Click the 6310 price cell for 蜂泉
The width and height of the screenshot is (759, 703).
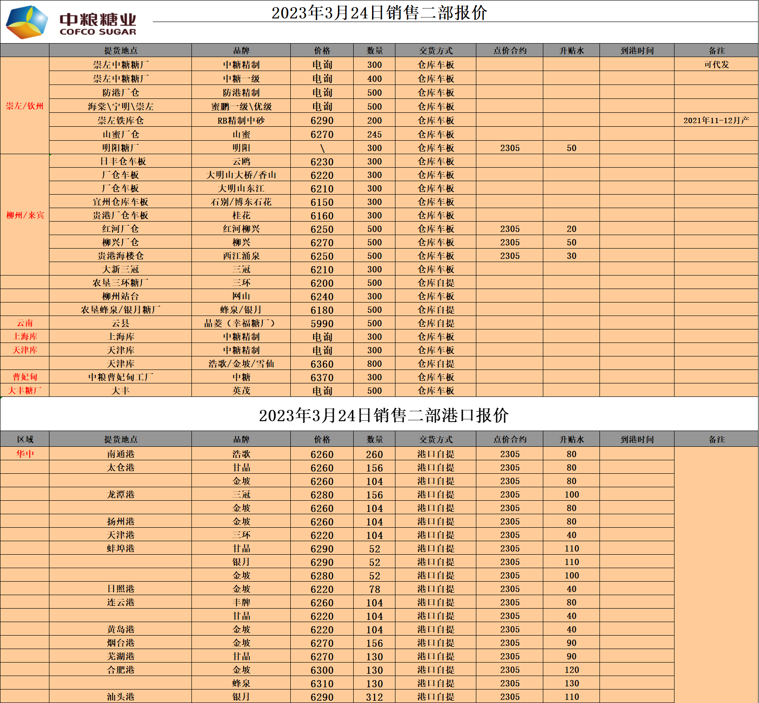click(322, 684)
